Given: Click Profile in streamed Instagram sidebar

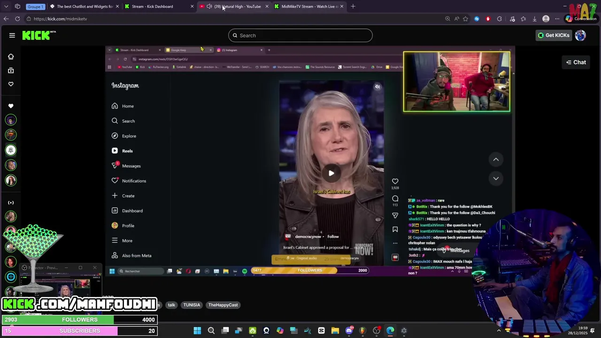Looking at the screenshot, I should (123, 226).
